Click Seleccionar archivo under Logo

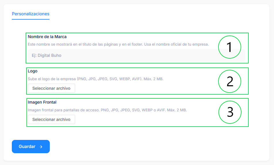point(51,88)
